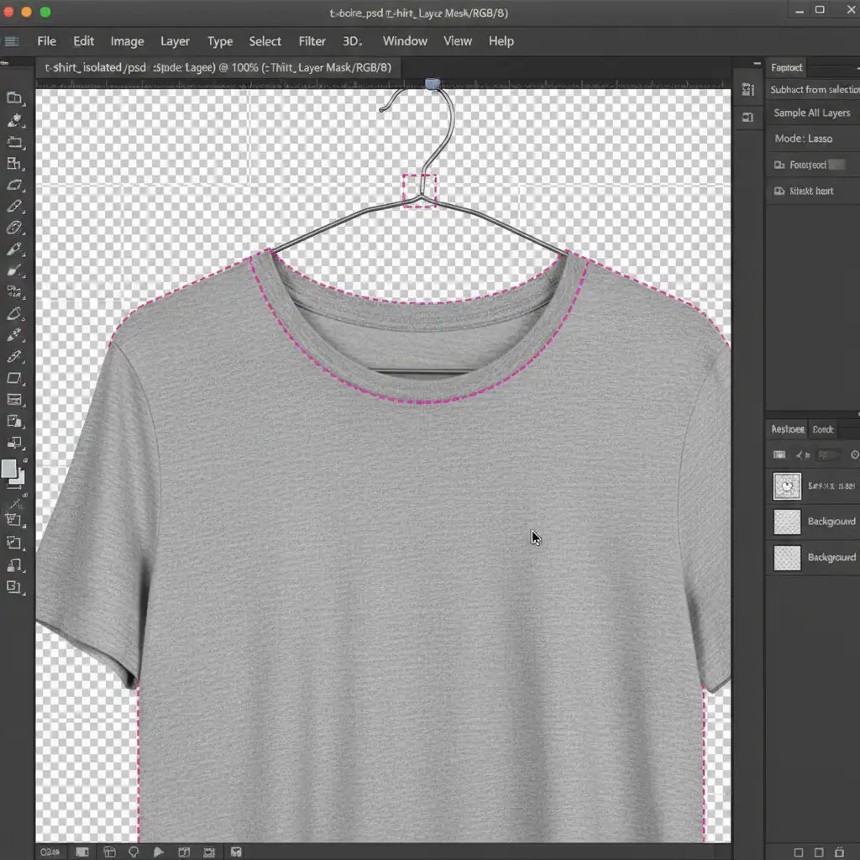Select the topmost tool in the left toolbar

[14, 98]
